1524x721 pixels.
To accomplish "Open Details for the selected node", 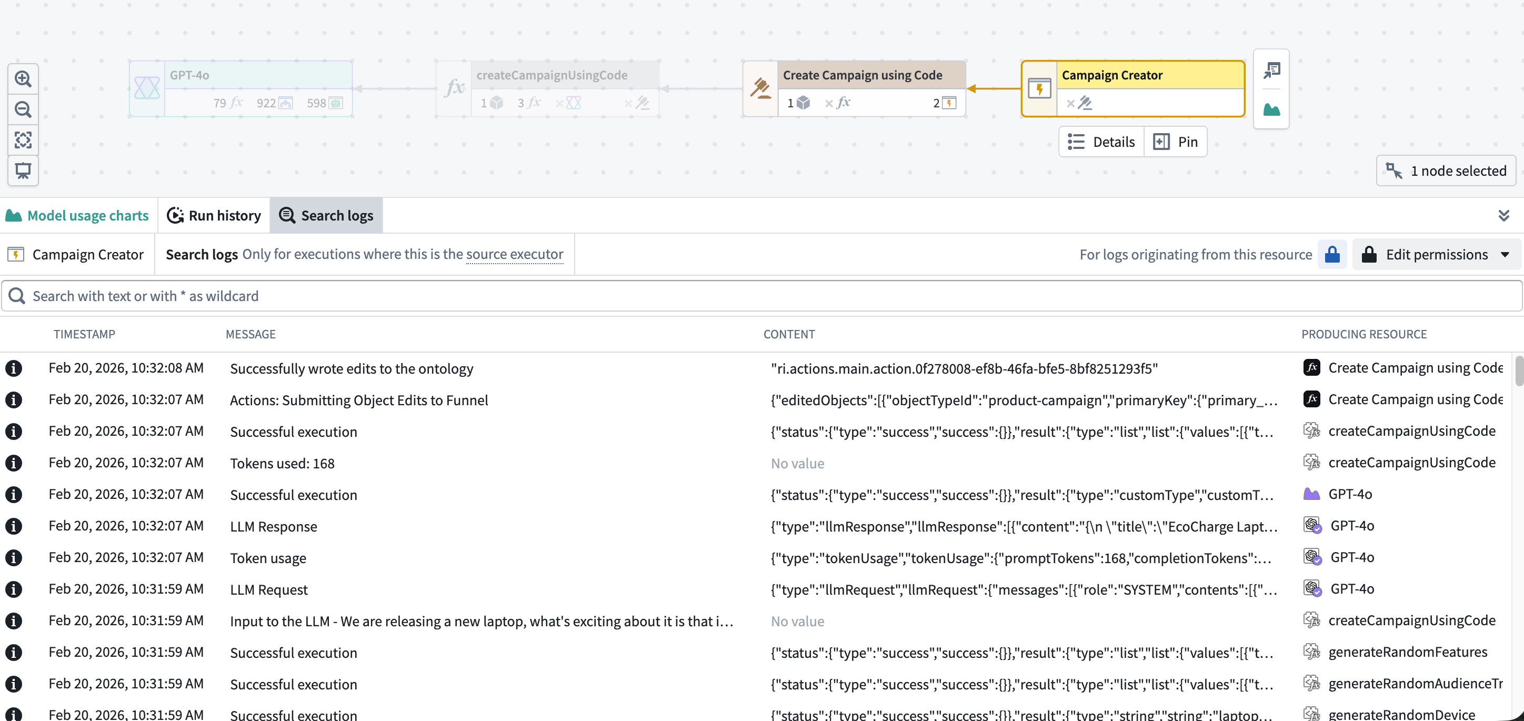I will click(x=1100, y=142).
